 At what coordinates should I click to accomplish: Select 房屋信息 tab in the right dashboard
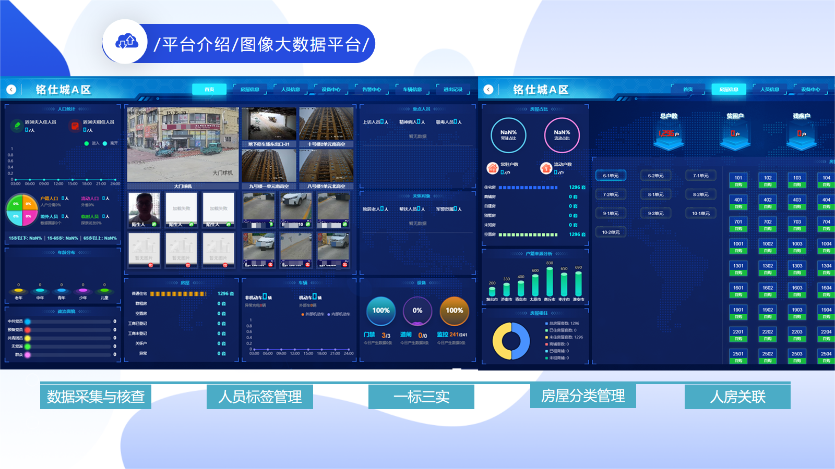point(729,90)
